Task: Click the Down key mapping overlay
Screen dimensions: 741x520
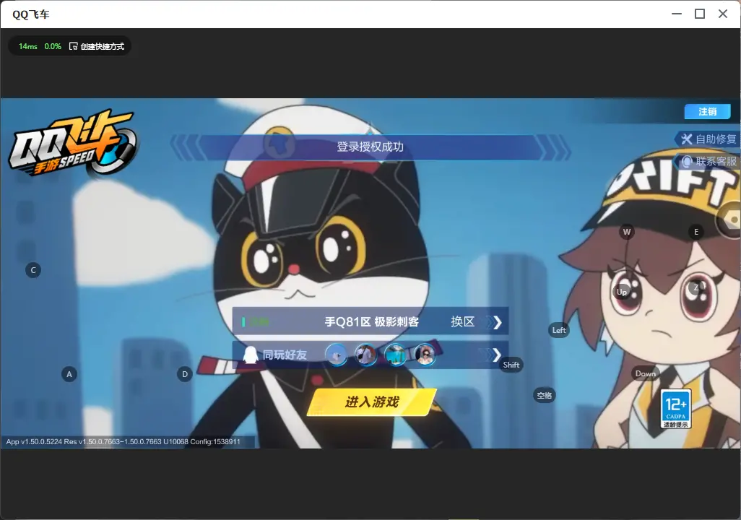Action: tap(646, 373)
